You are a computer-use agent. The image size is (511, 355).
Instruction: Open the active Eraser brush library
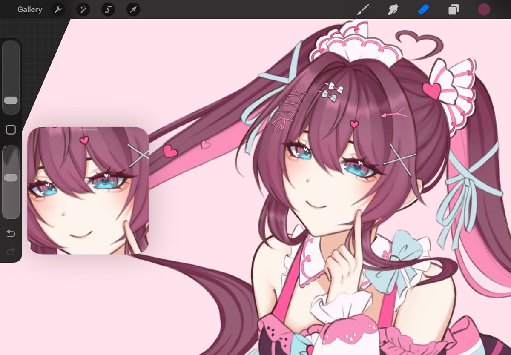[x=423, y=9]
